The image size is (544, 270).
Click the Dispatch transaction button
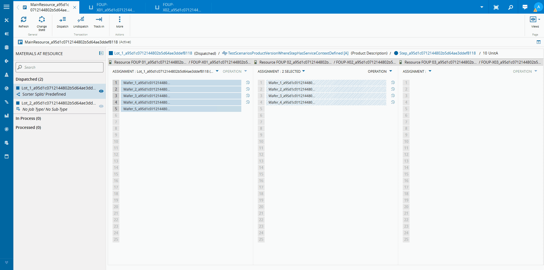pyautogui.click(x=63, y=22)
